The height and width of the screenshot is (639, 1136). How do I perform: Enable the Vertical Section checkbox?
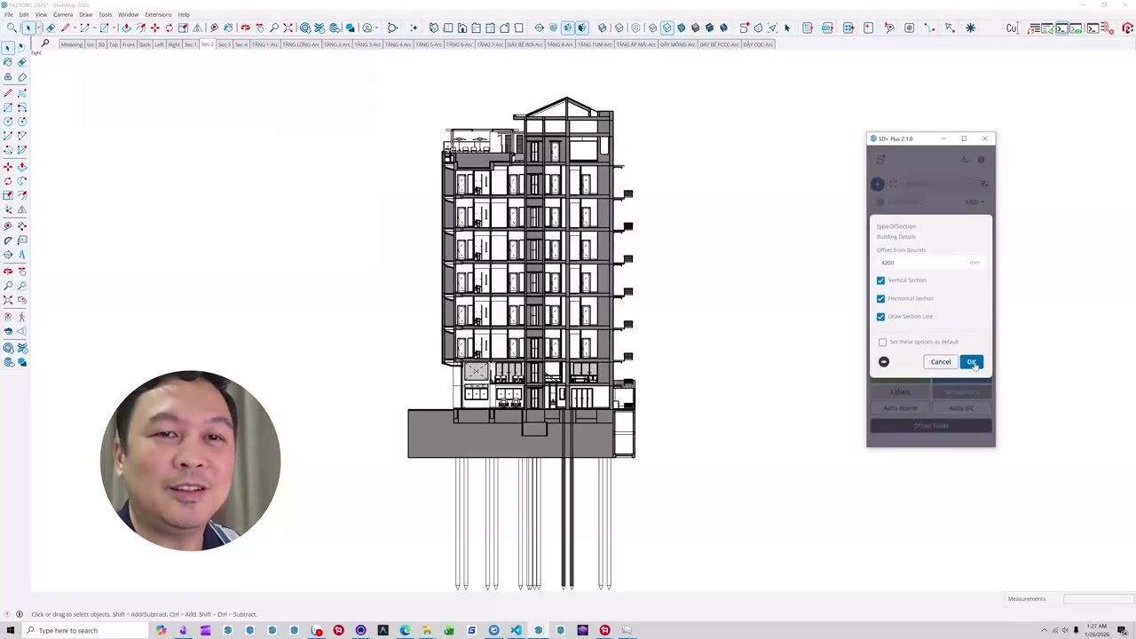click(880, 280)
